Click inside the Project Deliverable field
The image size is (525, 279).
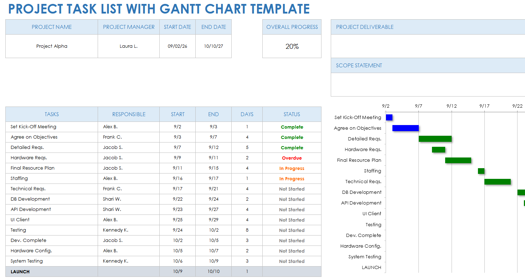pyautogui.click(x=428, y=46)
